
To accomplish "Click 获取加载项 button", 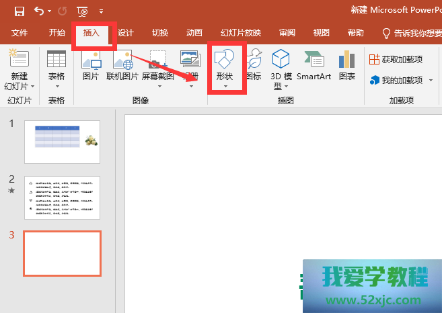I will point(396,59).
